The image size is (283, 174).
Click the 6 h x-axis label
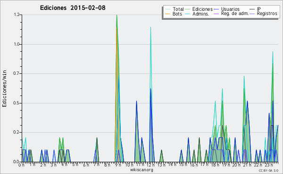[x=86, y=165]
